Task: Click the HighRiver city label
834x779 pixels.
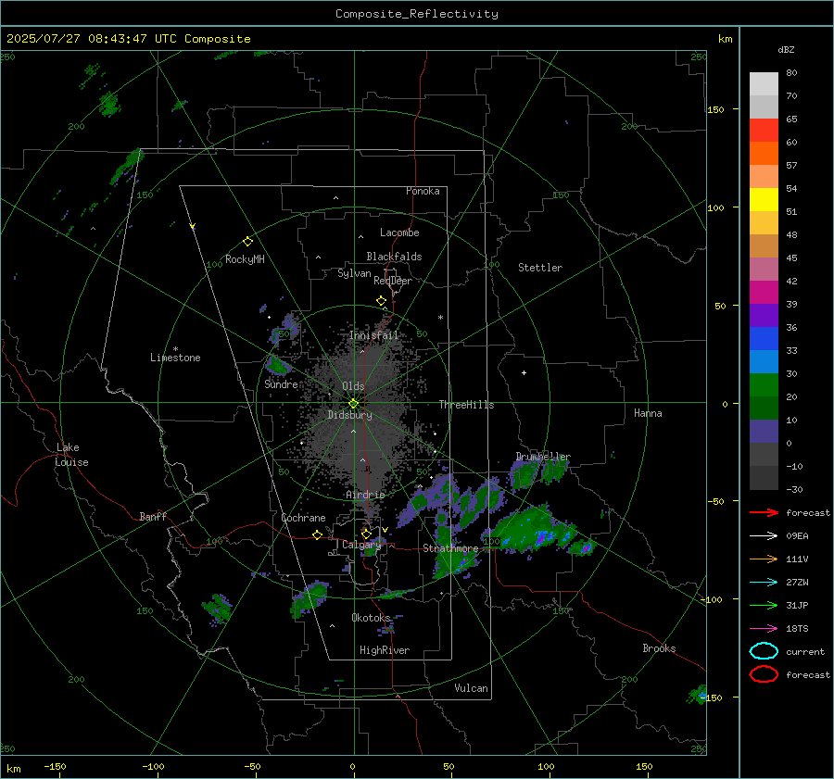Action: (385, 650)
